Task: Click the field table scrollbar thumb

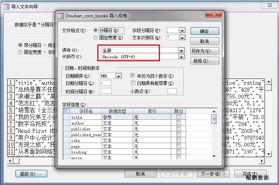Action: (214, 119)
